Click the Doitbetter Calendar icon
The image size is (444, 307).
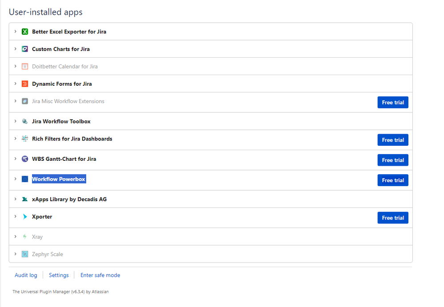click(x=25, y=67)
